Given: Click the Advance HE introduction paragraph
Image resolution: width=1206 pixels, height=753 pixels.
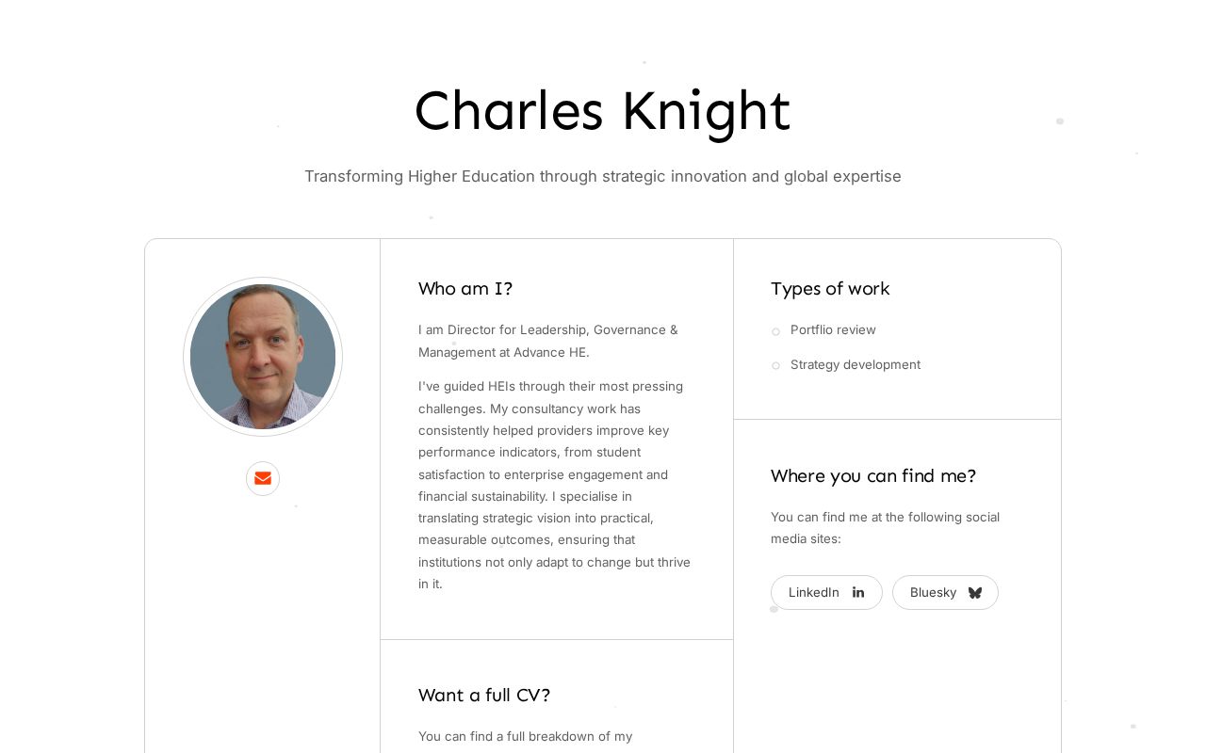Looking at the screenshot, I should pos(547,341).
